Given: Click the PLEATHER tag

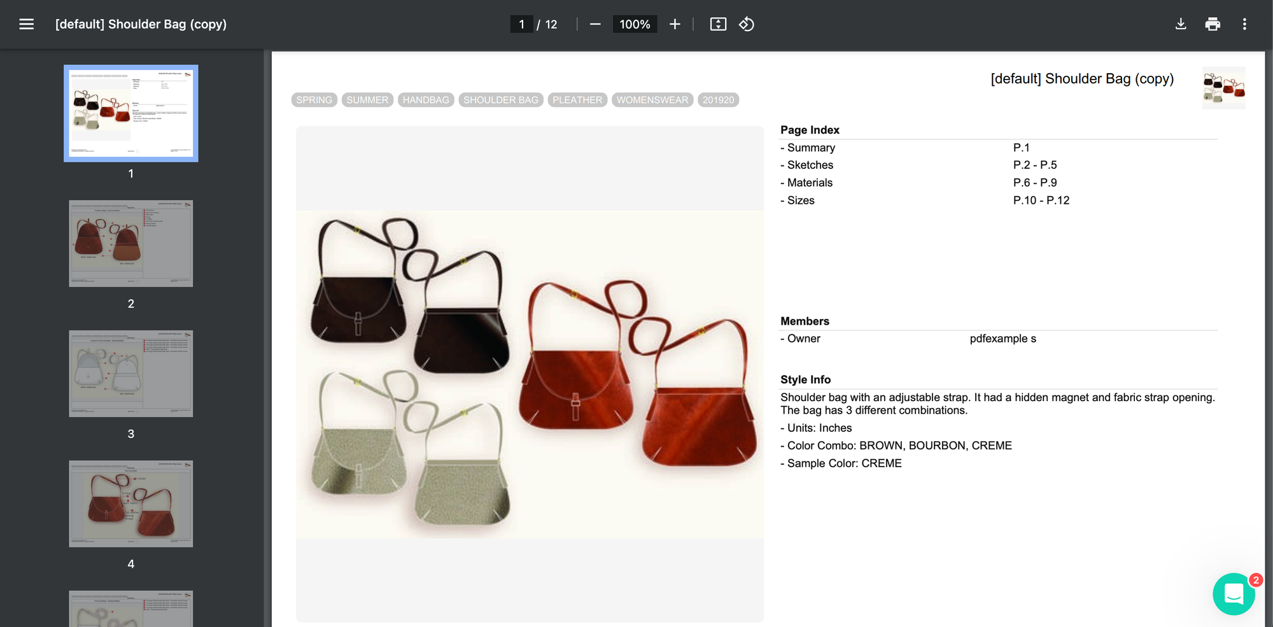Looking at the screenshot, I should coord(577,100).
